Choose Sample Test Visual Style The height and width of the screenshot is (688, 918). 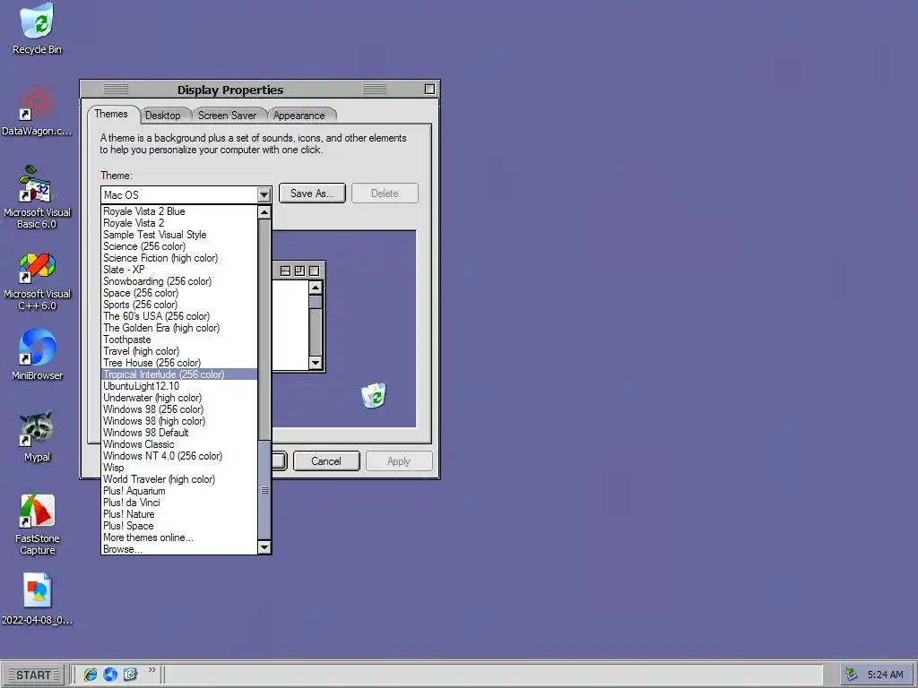pyautogui.click(x=179, y=235)
